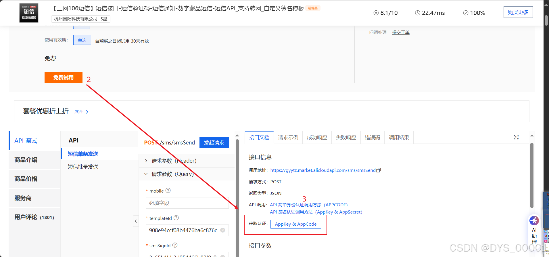The width and height of the screenshot is (549, 257).
Task: Switch to the 失败响应 tab
Action: click(x=346, y=138)
